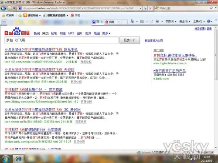Image resolution: width=218 pixels, height=163 pixels.
Task: Click the address bar URL field
Action: click(78, 8)
